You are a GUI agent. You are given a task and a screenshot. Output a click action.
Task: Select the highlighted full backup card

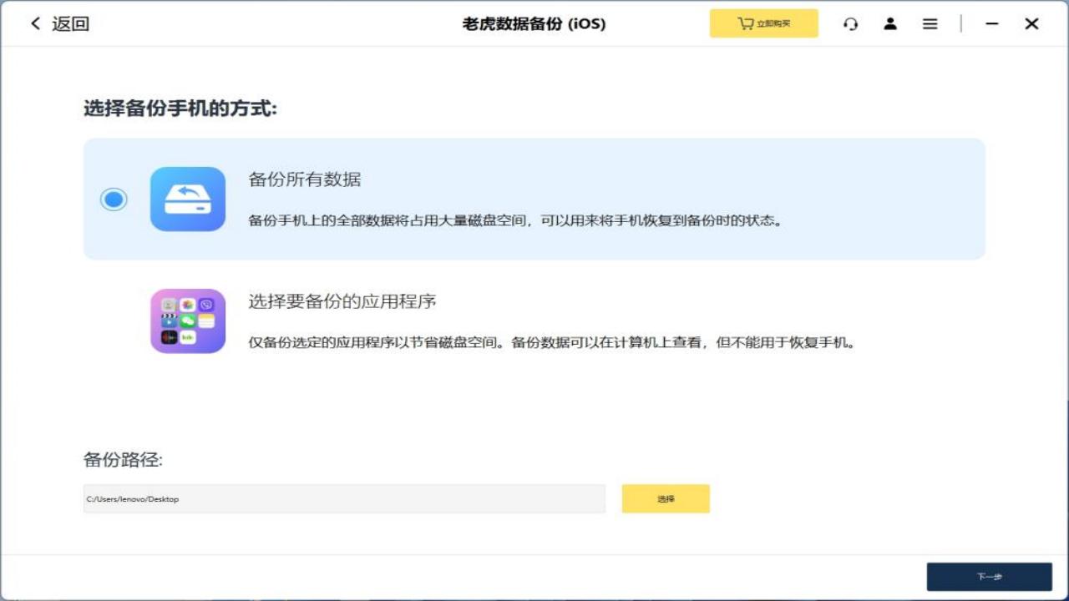[534, 199]
